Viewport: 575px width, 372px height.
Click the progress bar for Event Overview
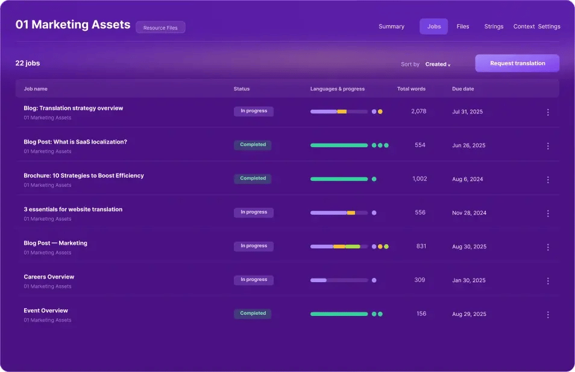pyautogui.click(x=339, y=314)
